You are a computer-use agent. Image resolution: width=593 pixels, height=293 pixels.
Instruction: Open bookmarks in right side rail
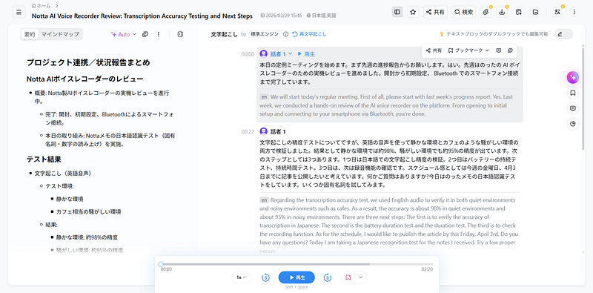pos(572,93)
